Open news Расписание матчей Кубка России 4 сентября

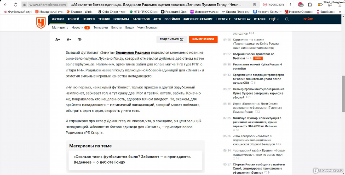click(257, 67)
